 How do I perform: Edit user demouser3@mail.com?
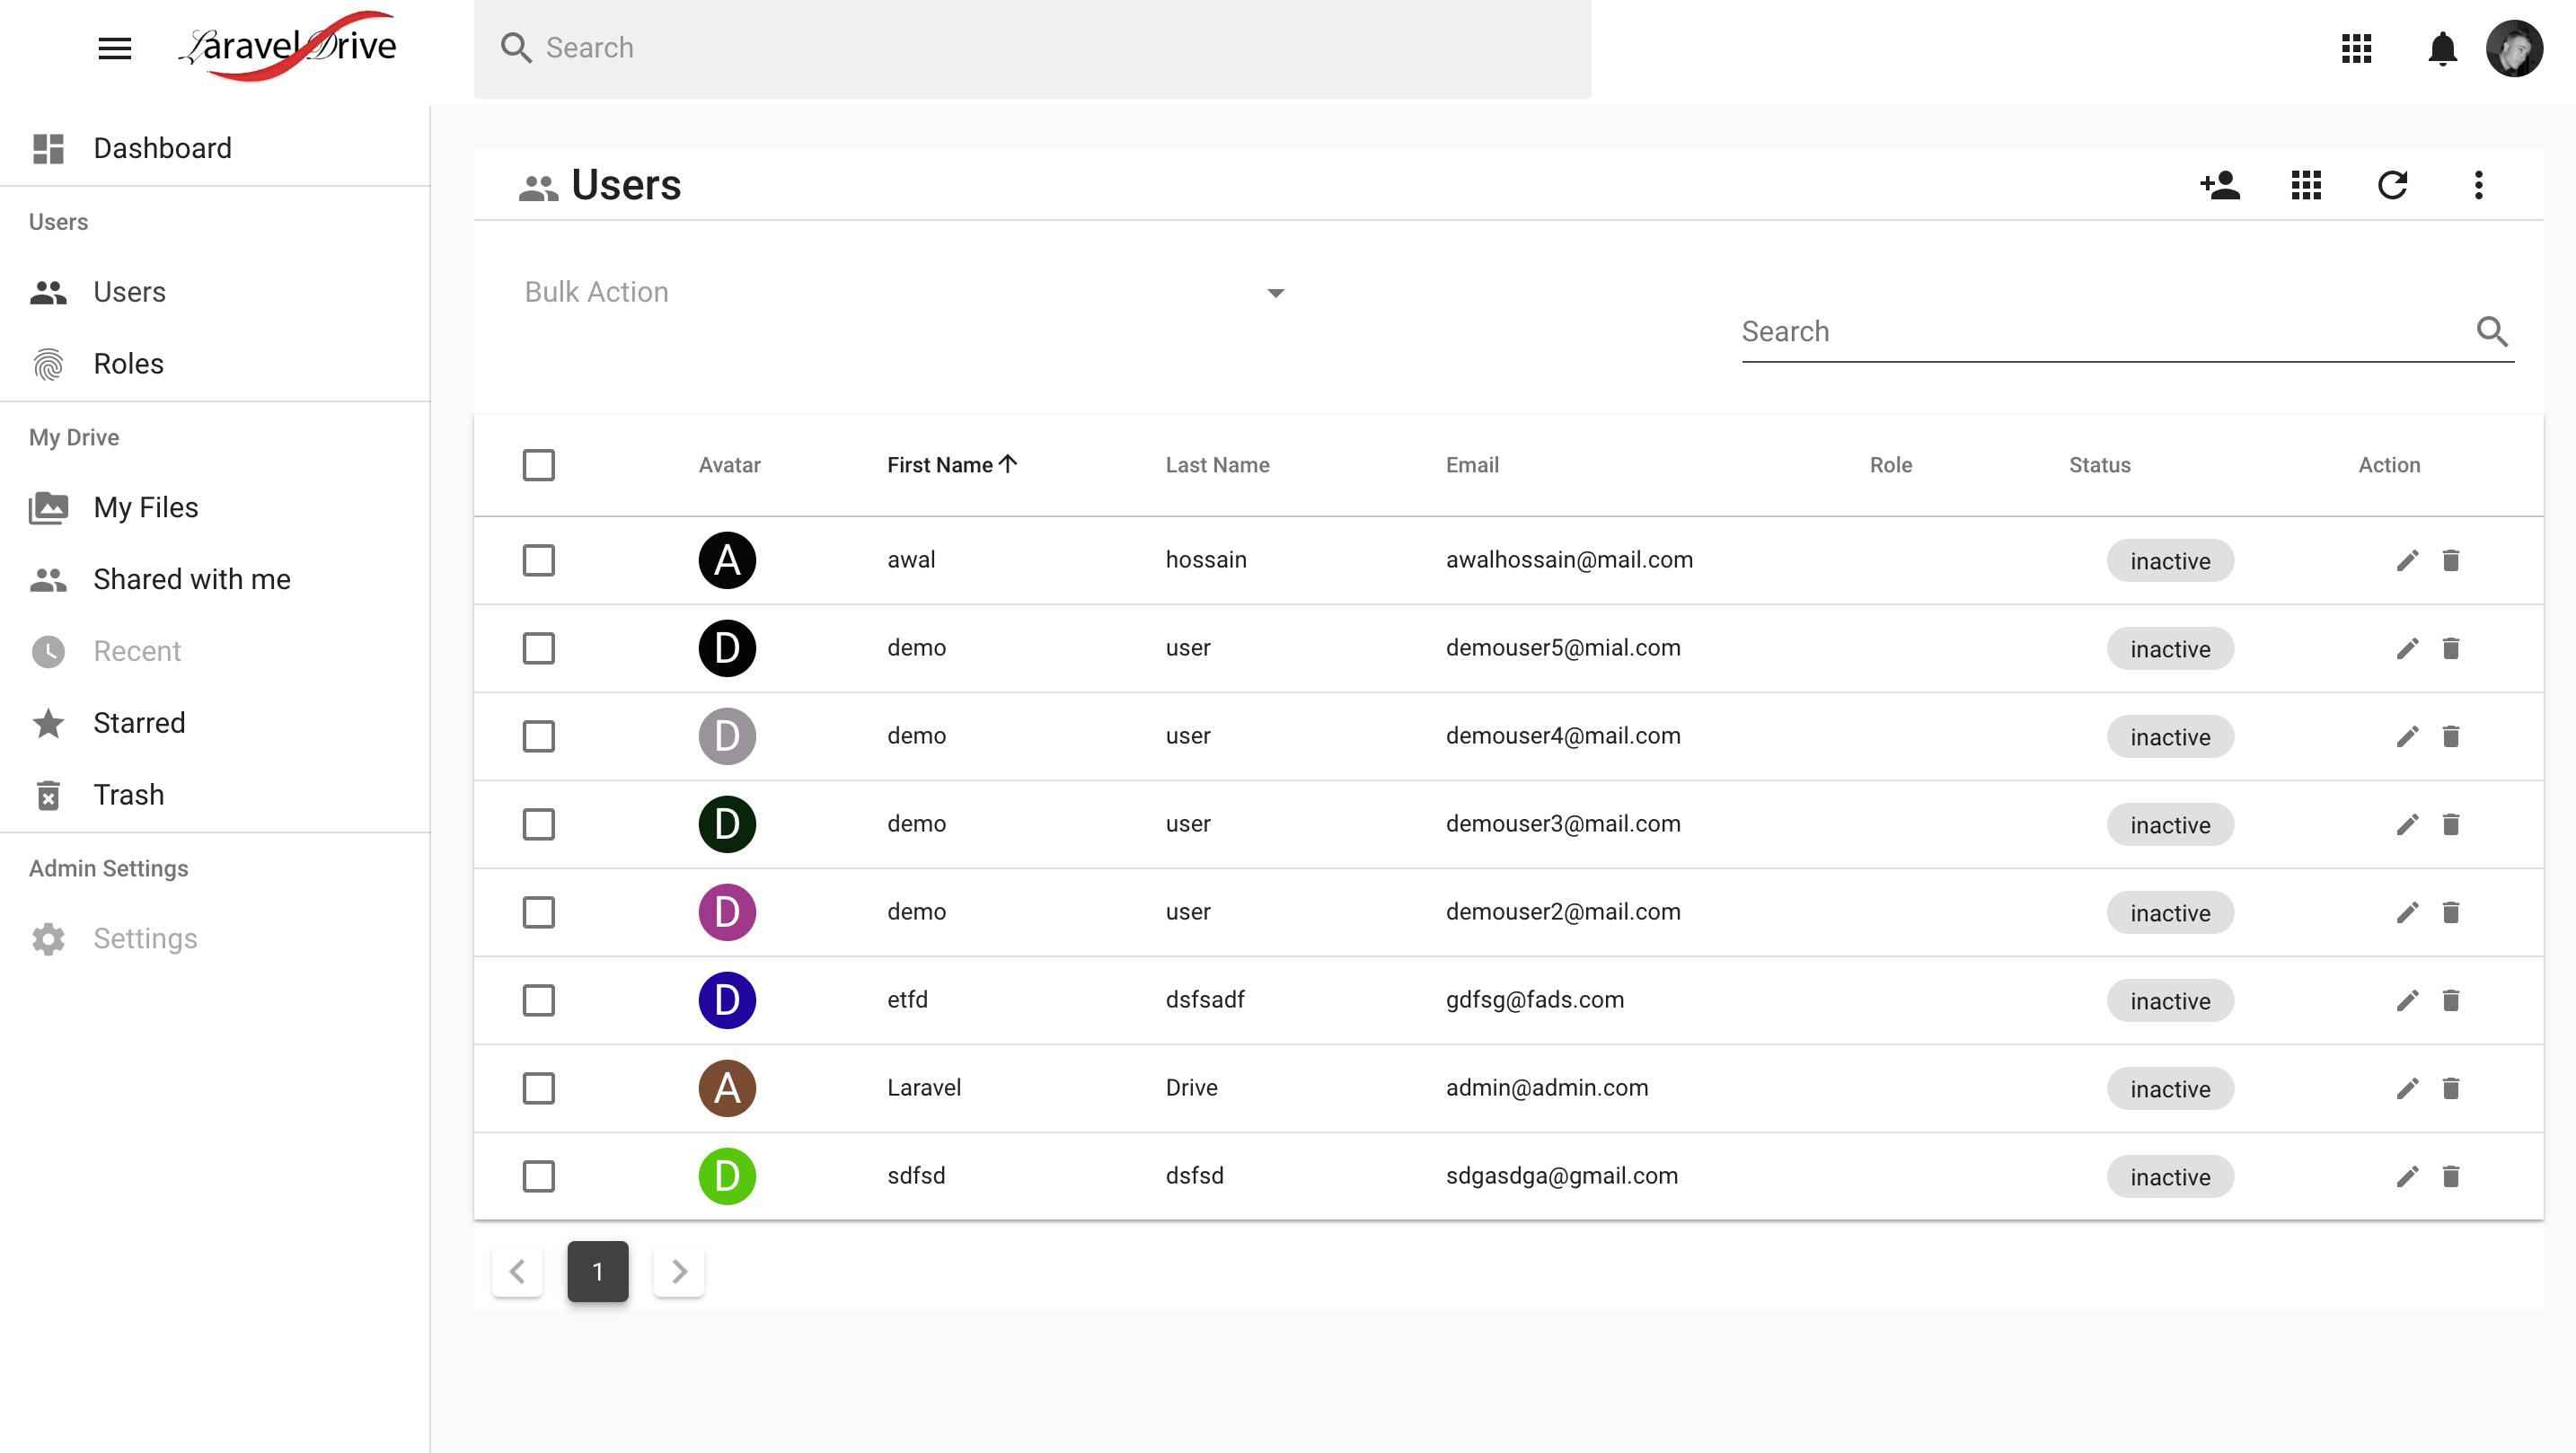tap(2407, 824)
